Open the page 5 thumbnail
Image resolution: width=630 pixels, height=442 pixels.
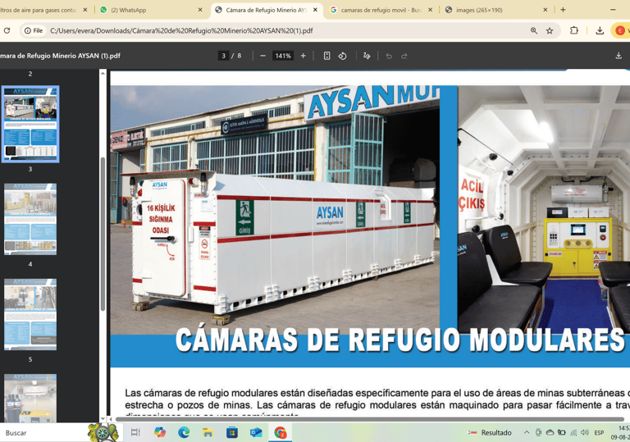click(x=30, y=314)
